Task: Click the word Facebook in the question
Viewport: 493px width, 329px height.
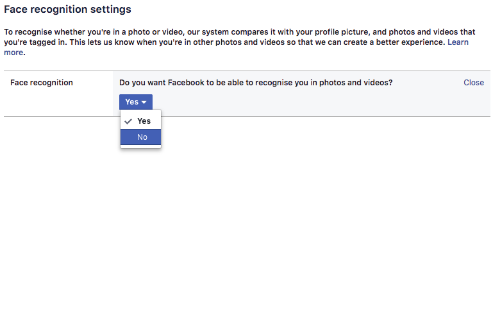Action: [186, 83]
